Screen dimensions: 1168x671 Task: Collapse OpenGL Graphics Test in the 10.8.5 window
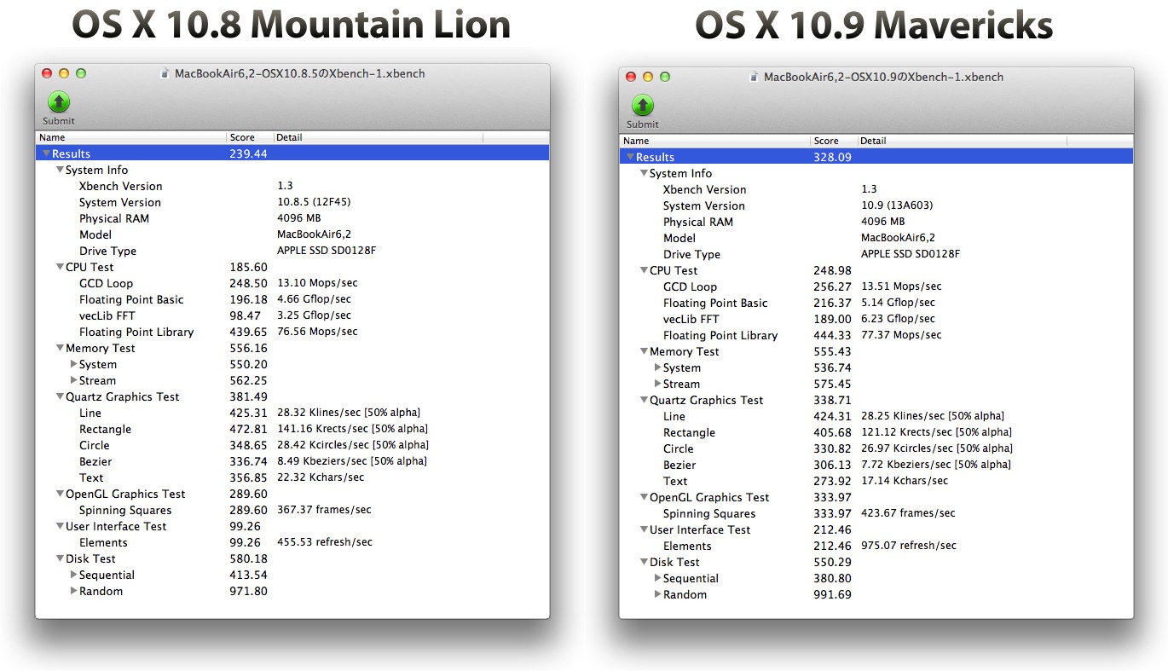60,494
